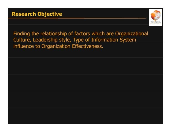Click the phrase 'Leadership style'
Viewport: 171px width, 132px height.
(x=50, y=40)
